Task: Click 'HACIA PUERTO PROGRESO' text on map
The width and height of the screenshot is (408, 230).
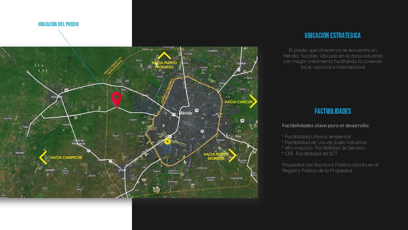Action: 164,65
